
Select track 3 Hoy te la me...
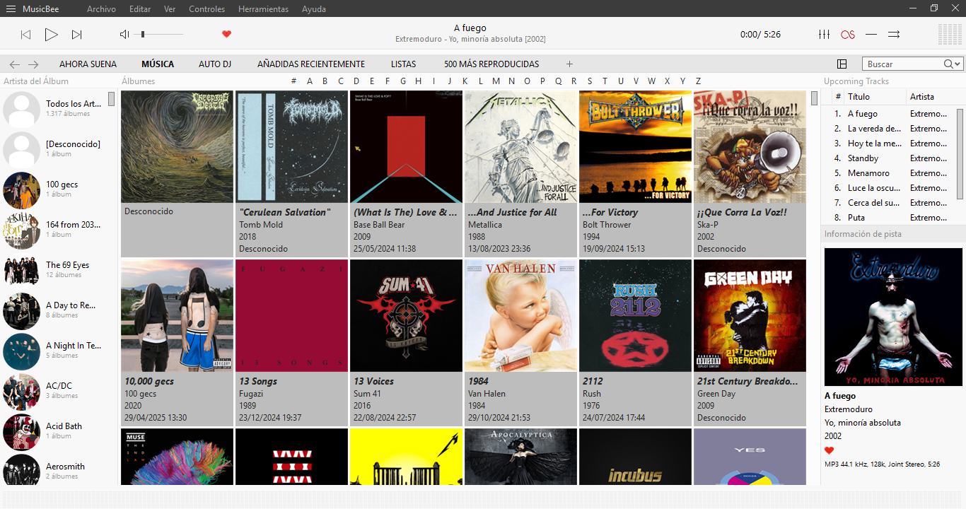(x=889, y=144)
